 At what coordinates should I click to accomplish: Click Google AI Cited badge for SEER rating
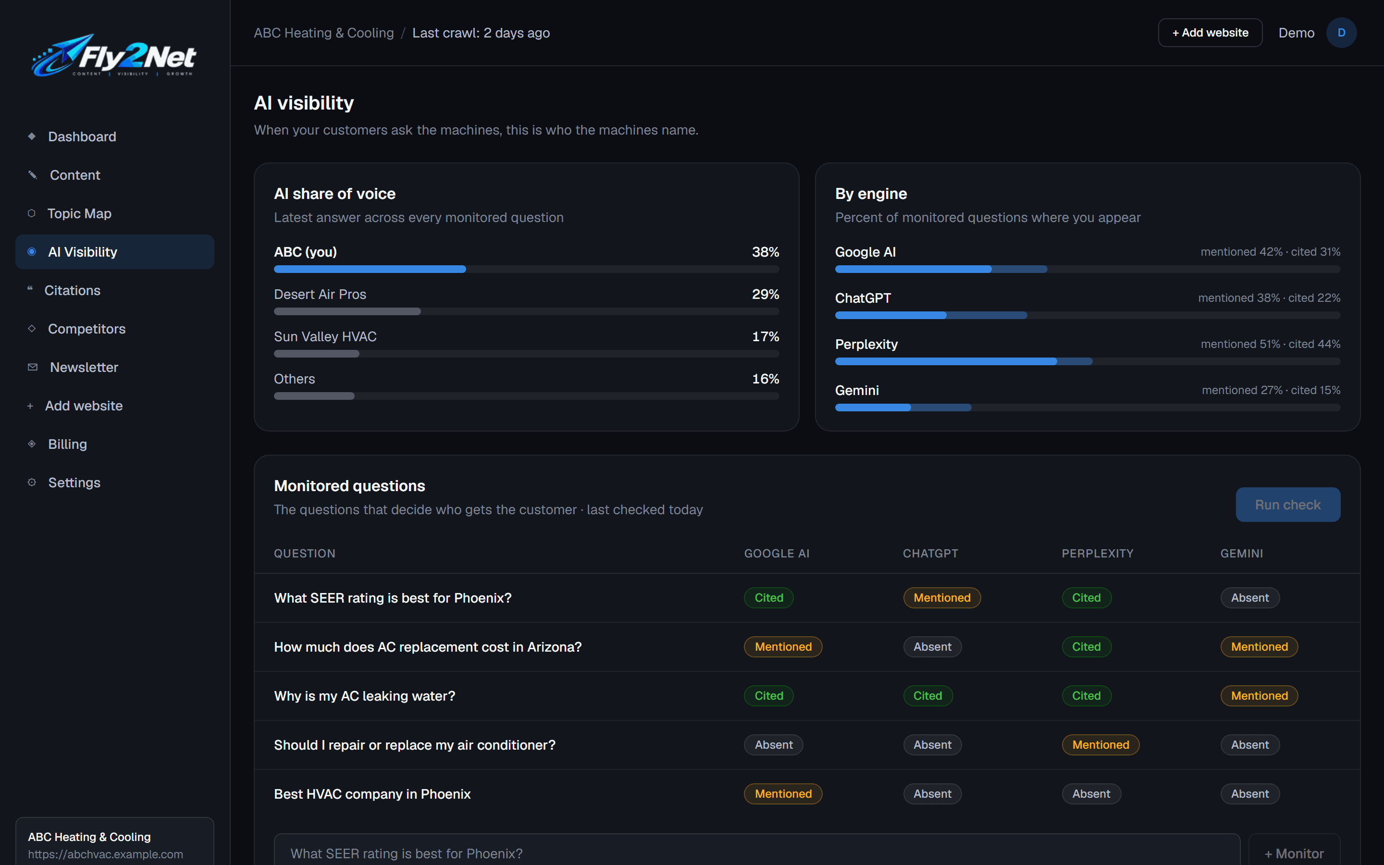pos(768,598)
